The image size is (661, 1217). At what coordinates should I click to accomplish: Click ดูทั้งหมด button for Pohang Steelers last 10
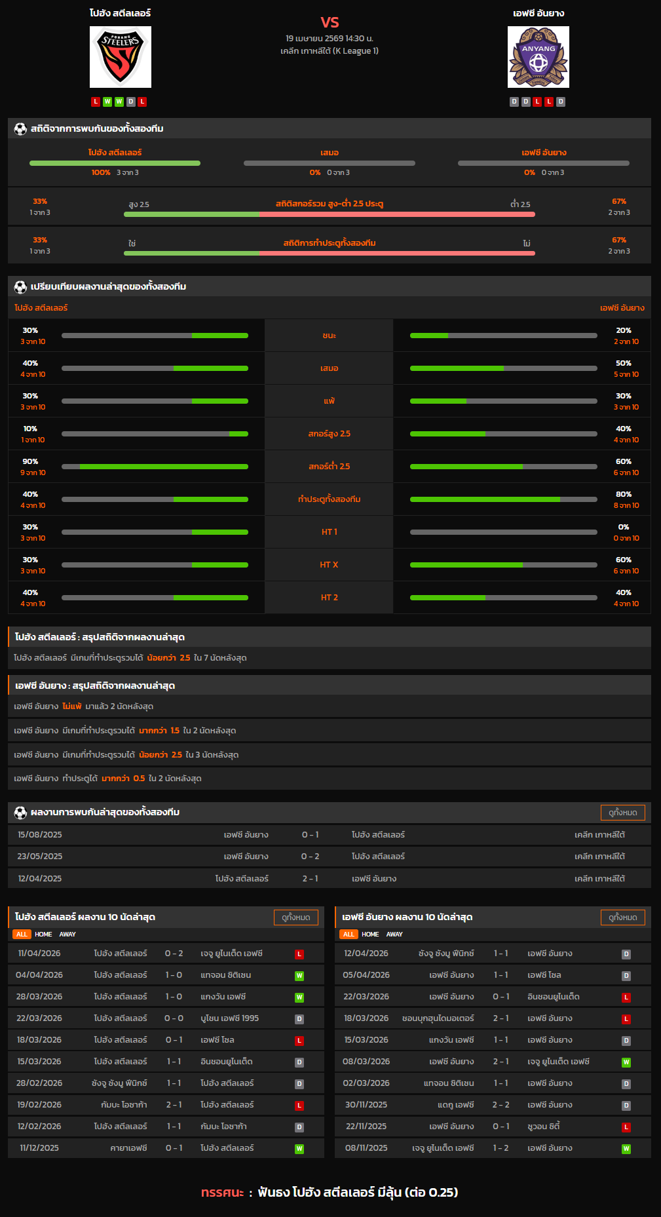(295, 918)
